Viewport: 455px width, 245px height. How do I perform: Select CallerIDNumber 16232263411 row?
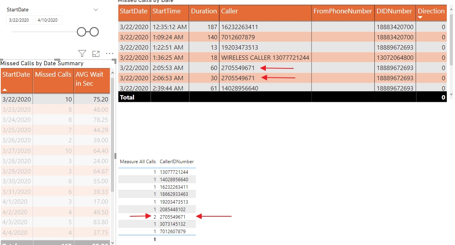click(157, 187)
